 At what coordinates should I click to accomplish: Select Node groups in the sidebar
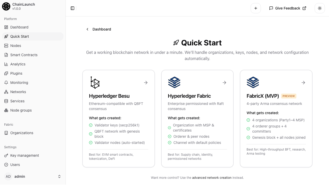pyautogui.click(x=21, y=110)
